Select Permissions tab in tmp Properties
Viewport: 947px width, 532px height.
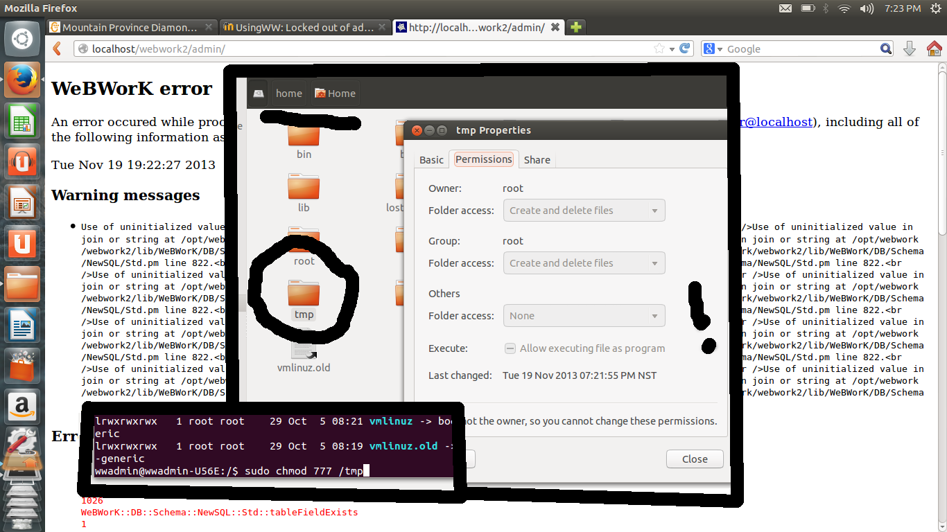pos(483,159)
